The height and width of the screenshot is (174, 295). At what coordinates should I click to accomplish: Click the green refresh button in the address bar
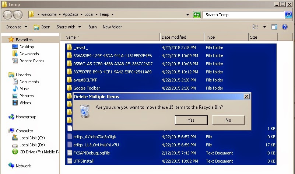[197, 15]
